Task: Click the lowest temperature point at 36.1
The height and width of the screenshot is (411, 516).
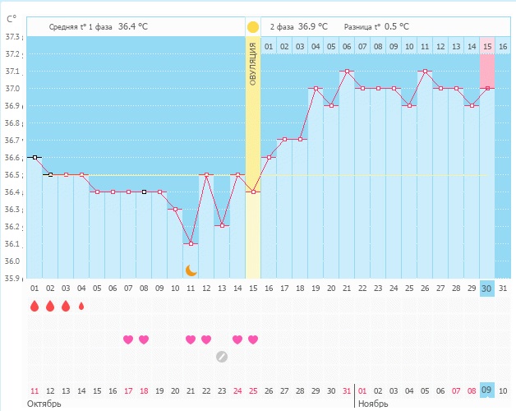Action: tap(191, 243)
